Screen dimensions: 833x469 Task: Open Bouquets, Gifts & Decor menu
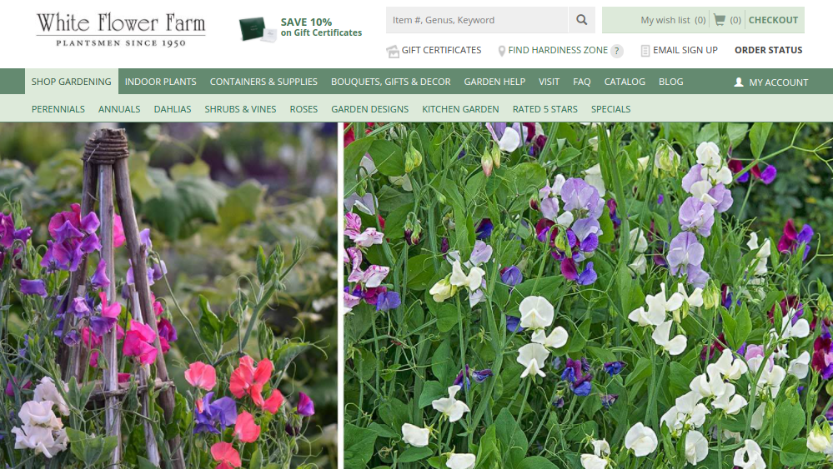point(390,82)
